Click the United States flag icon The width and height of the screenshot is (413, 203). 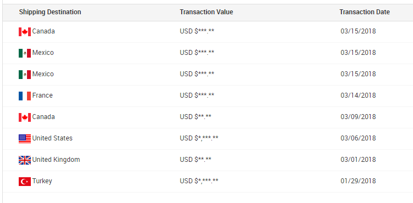coord(25,139)
